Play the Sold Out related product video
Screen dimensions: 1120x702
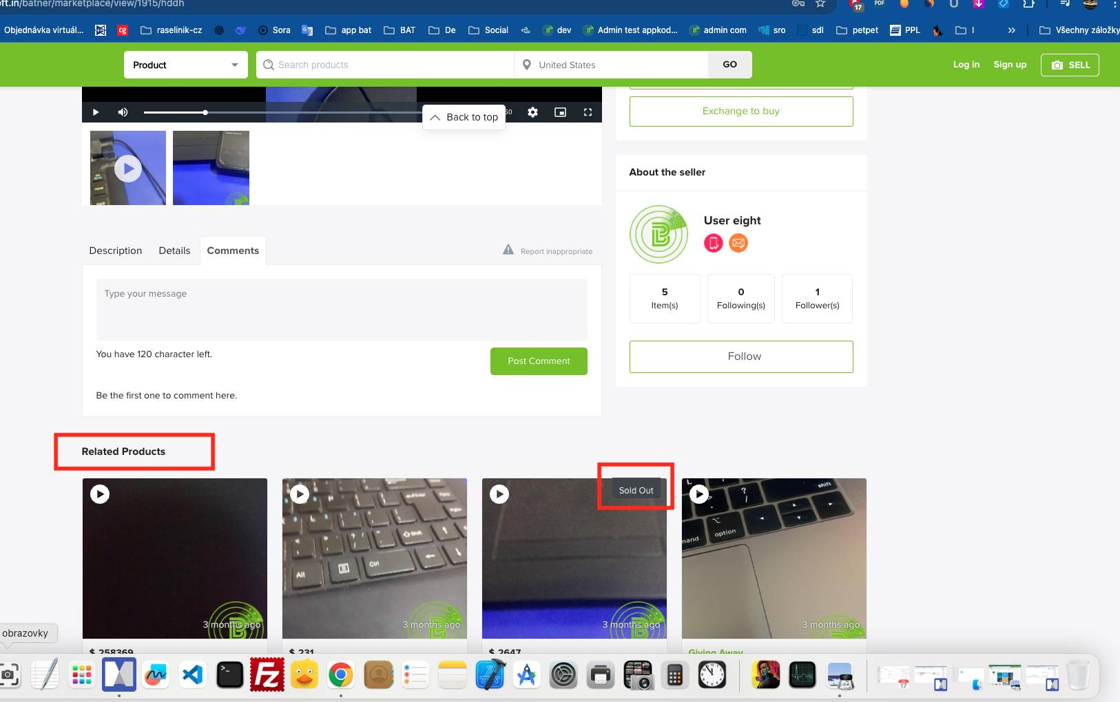tap(499, 494)
